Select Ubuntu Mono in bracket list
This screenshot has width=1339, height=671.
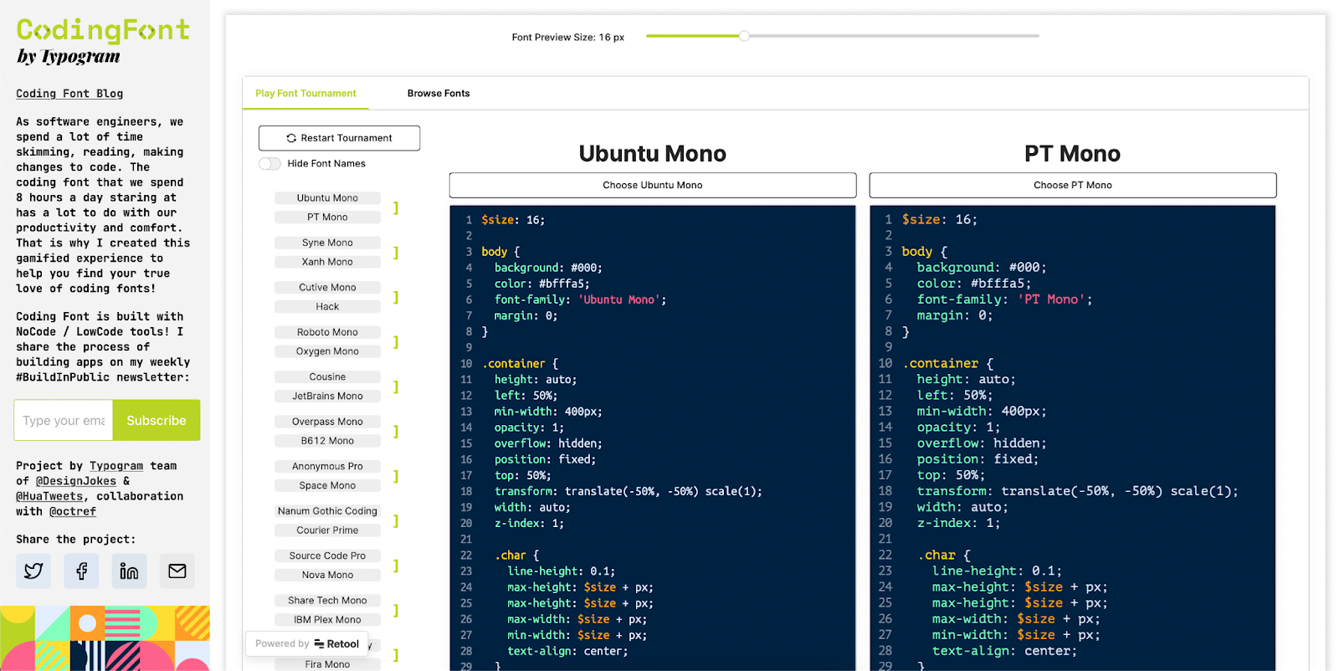[x=327, y=198]
